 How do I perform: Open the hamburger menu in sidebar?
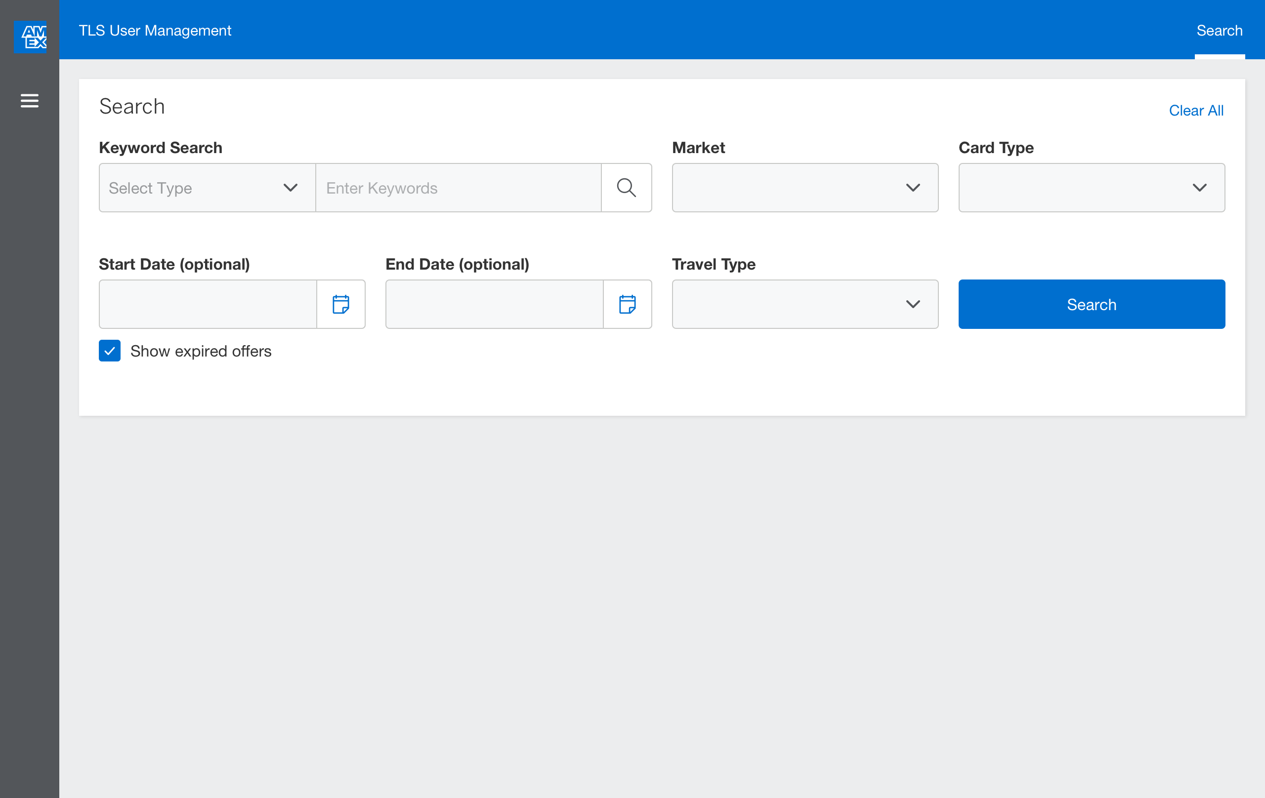pyautogui.click(x=30, y=100)
